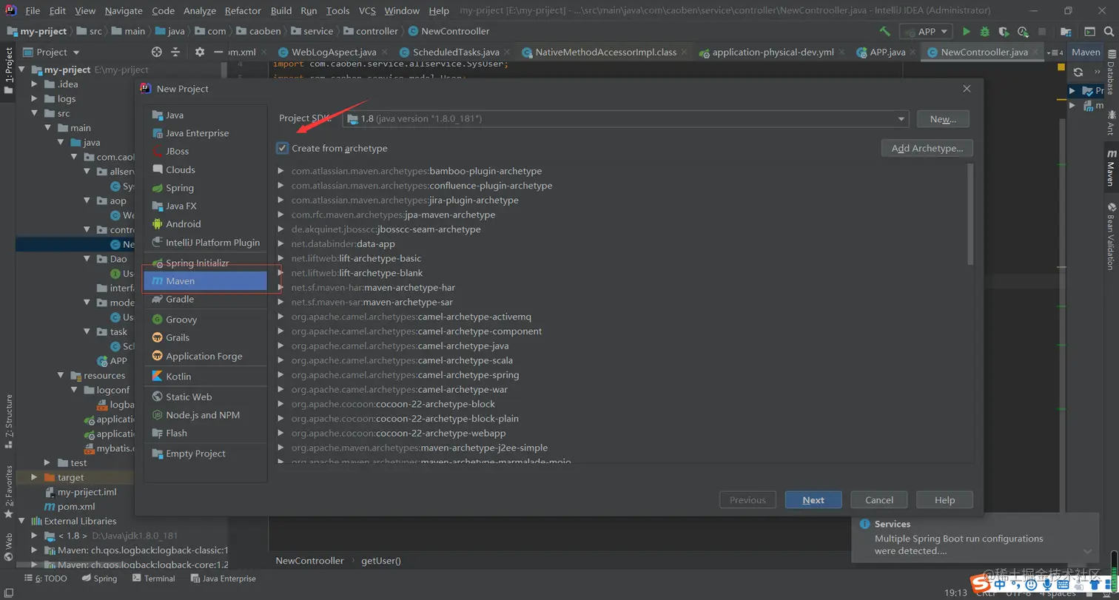
Task: Choose Clouds project type
Action: (206, 169)
